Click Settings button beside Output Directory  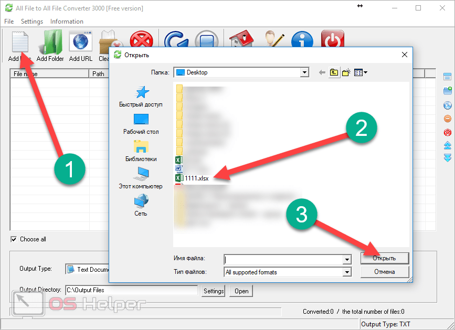[x=213, y=291]
